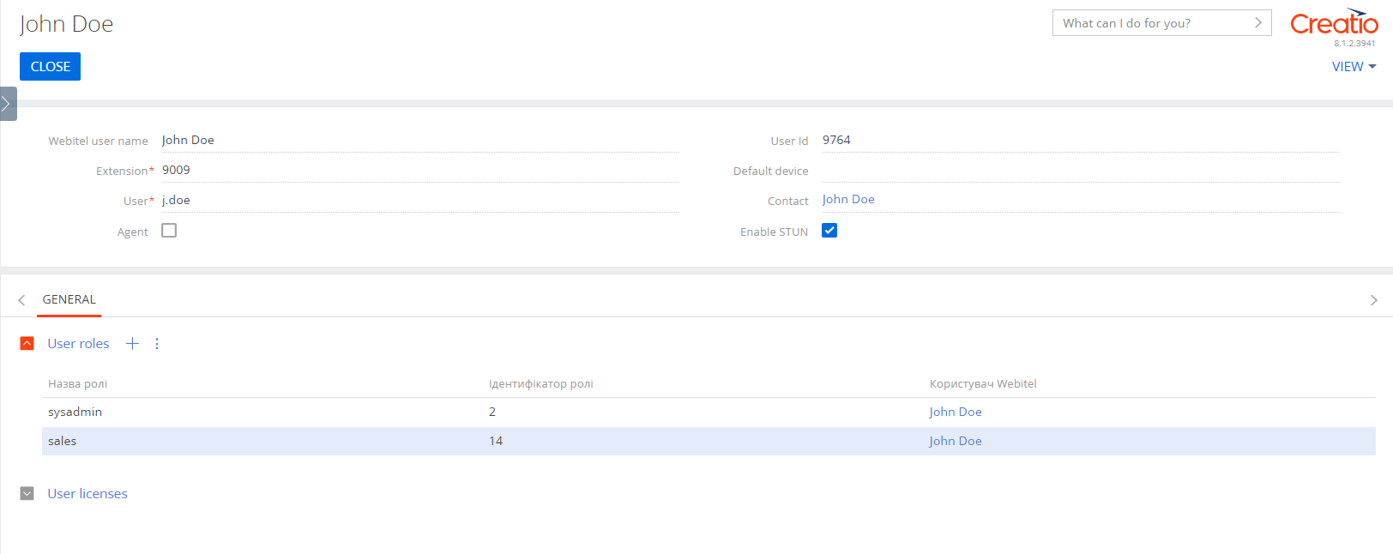
Task: Go to next tabs with right arrow
Action: [1373, 300]
